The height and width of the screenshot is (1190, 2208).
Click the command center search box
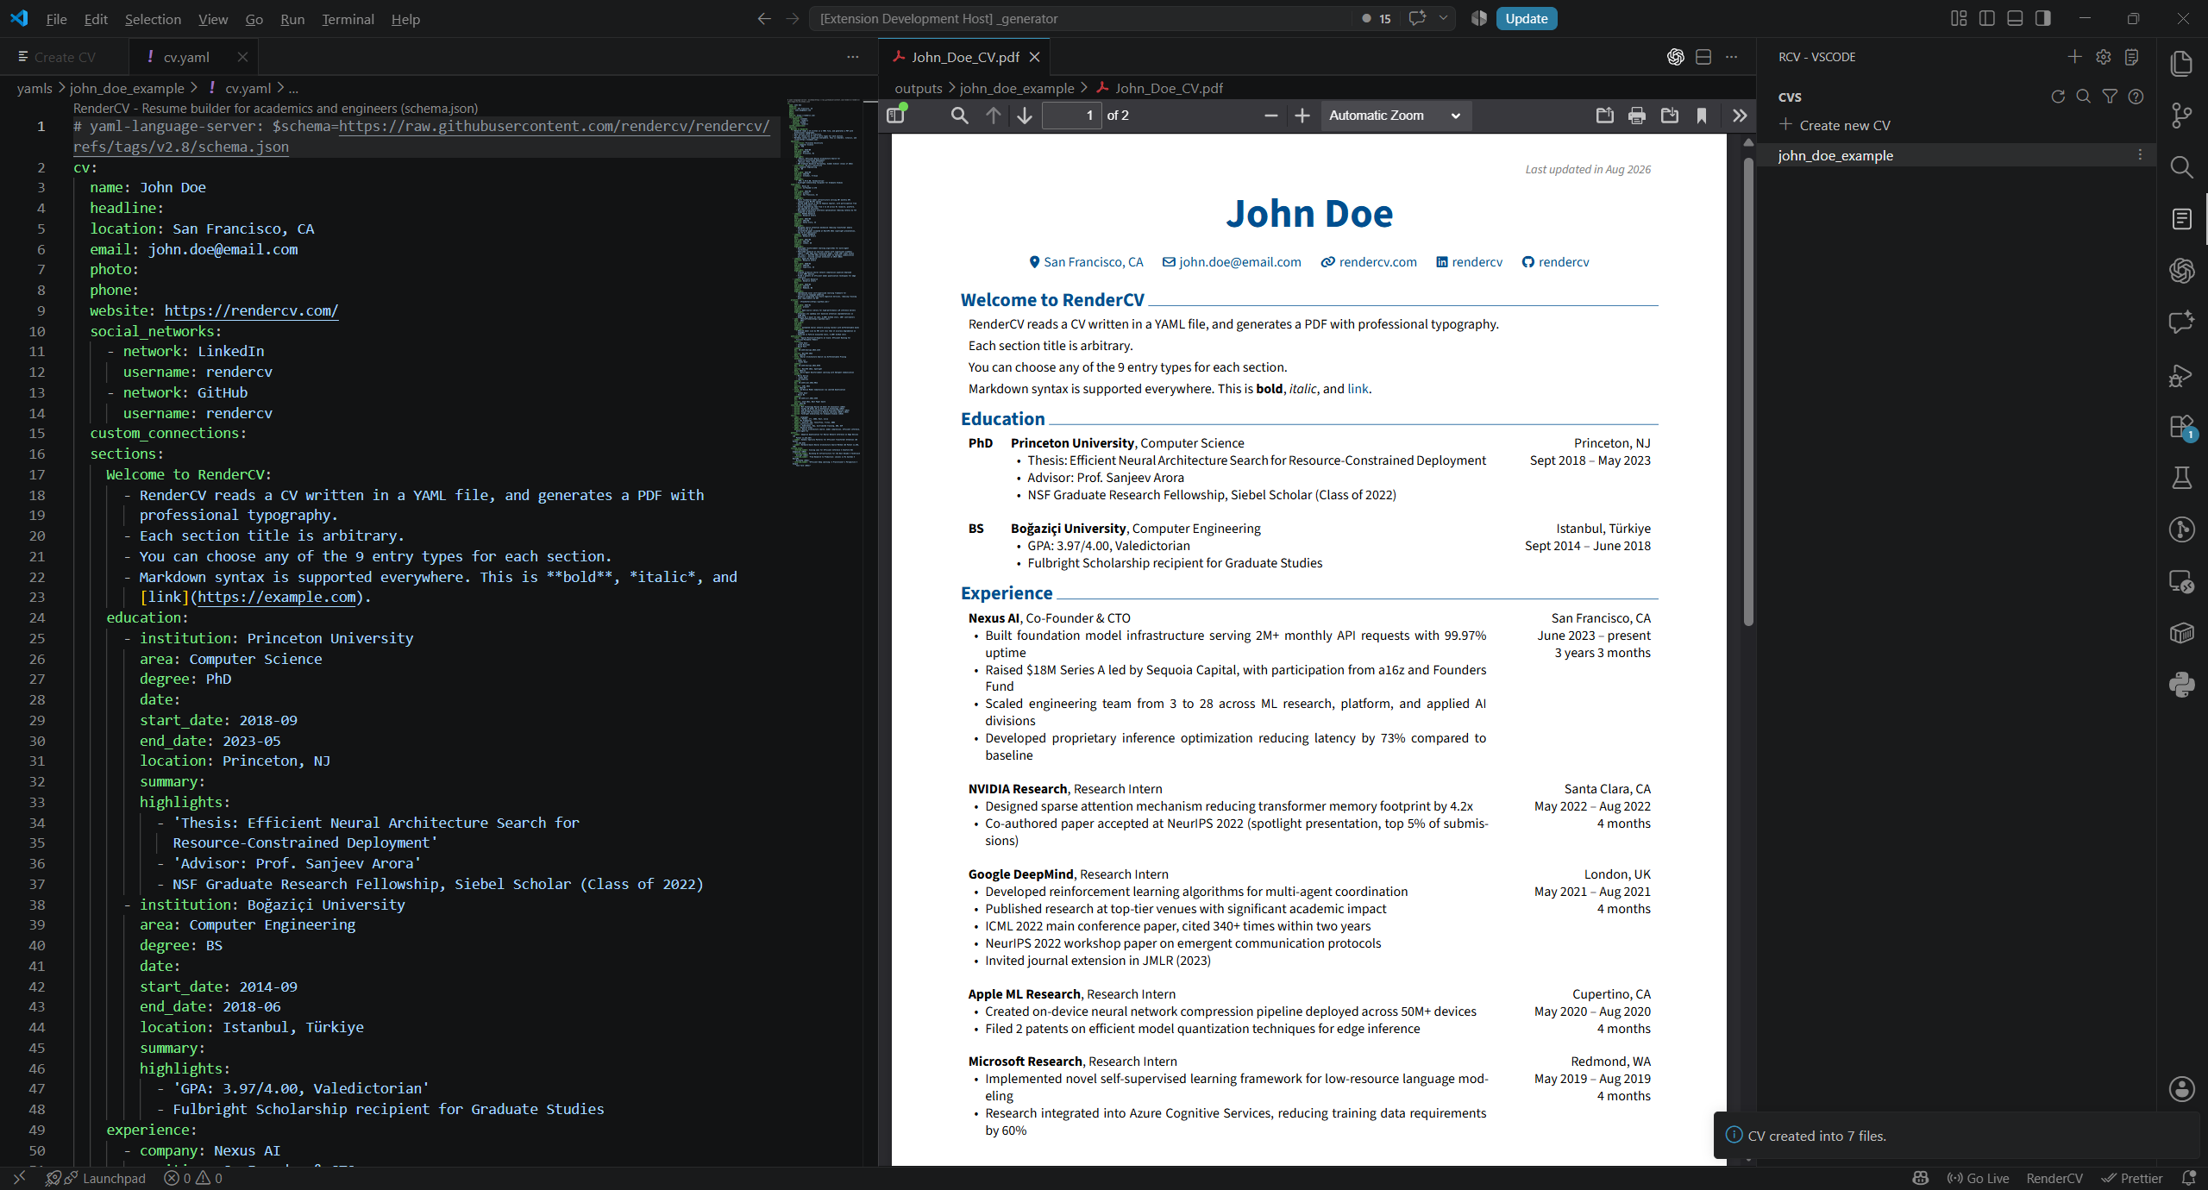click(x=1081, y=18)
